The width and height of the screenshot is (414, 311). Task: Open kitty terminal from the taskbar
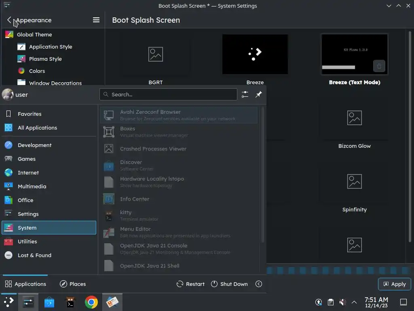click(x=70, y=302)
